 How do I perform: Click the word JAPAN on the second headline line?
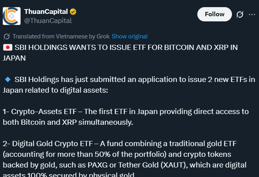click(14, 58)
